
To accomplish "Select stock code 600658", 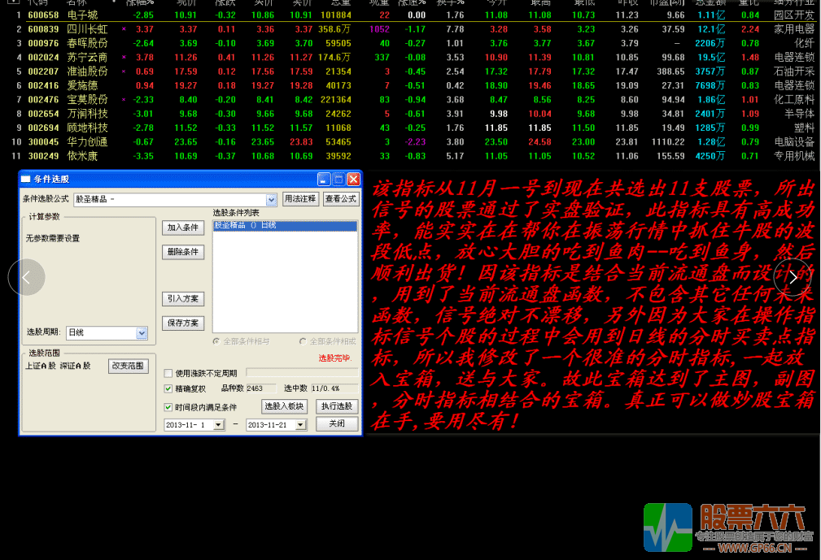I will coord(43,15).
